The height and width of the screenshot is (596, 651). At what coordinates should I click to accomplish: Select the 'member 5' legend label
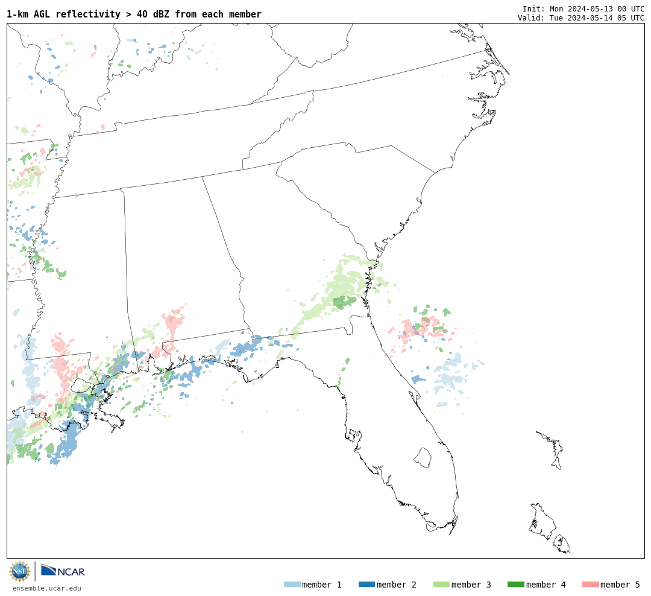(620, 585)
